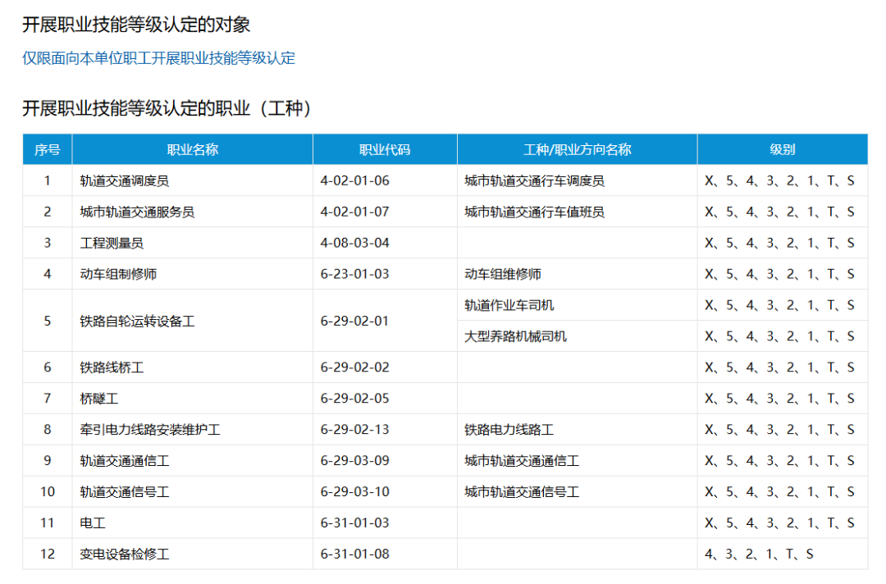Click the code 6-31-01-03

coord(355,522)
